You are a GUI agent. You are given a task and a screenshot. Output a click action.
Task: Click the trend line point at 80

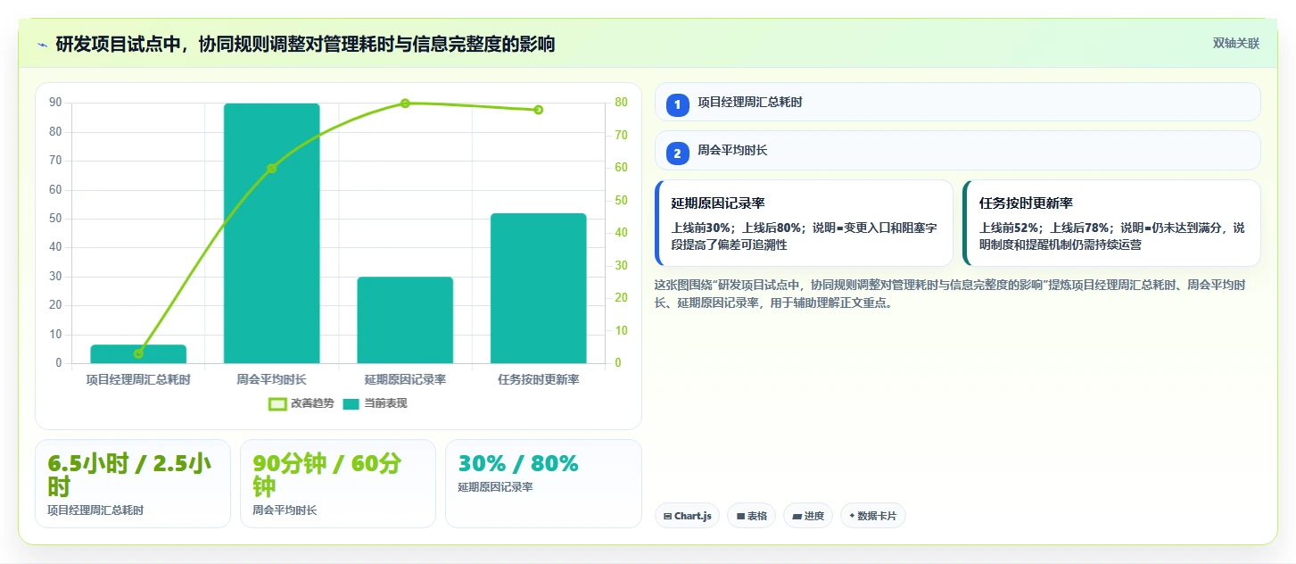(x=405, y=104)
